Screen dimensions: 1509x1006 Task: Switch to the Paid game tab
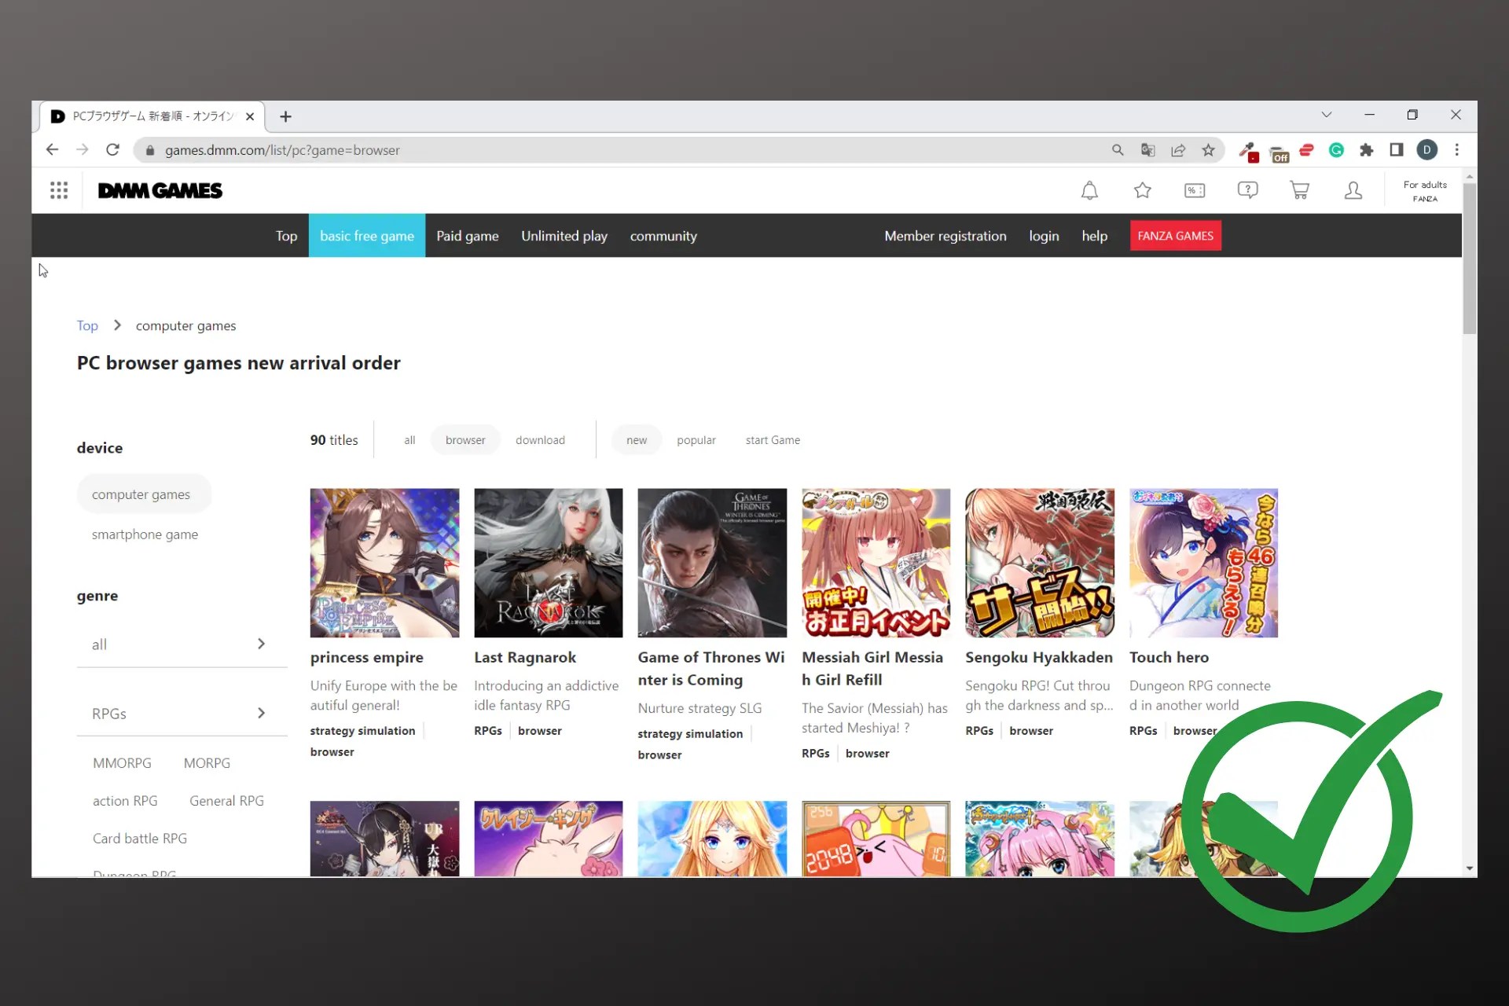tap(467, 236)
